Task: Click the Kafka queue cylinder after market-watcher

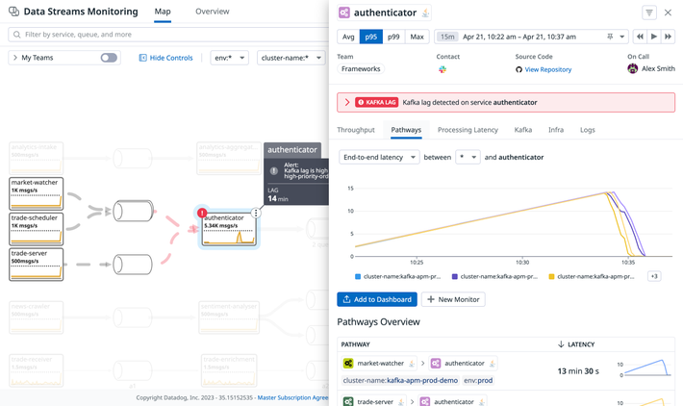Action: [133, 211]
